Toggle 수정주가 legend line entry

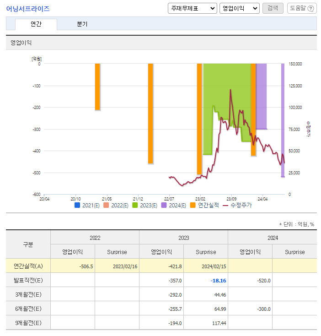click(x=237, y=205)
